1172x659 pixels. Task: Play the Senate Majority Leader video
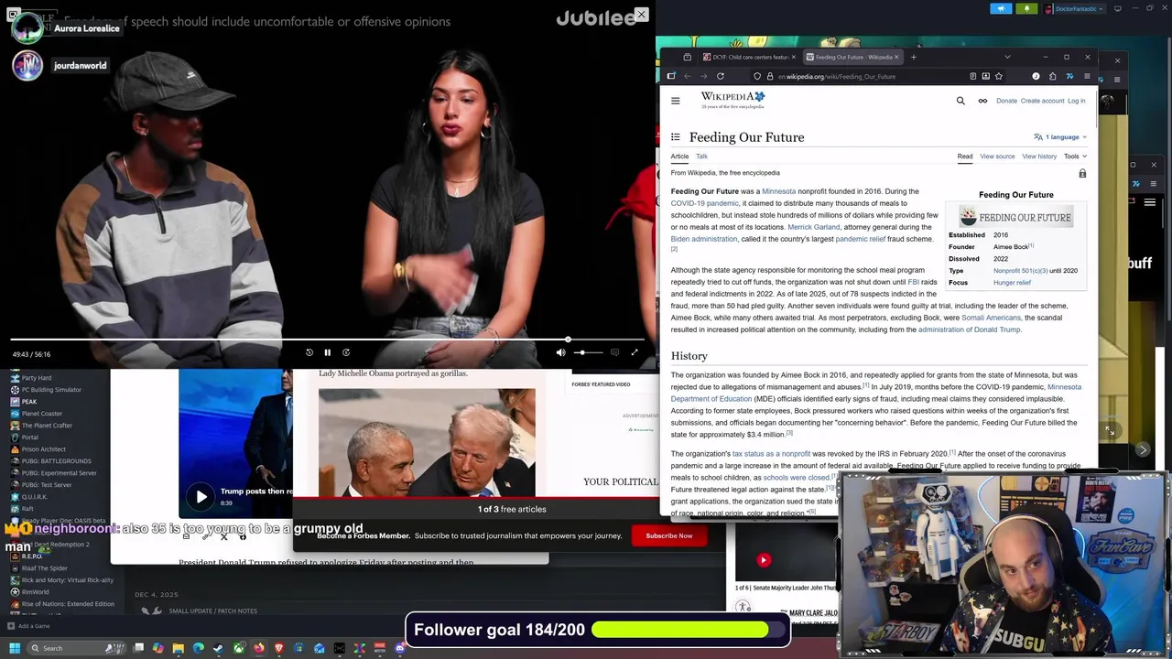764,560
